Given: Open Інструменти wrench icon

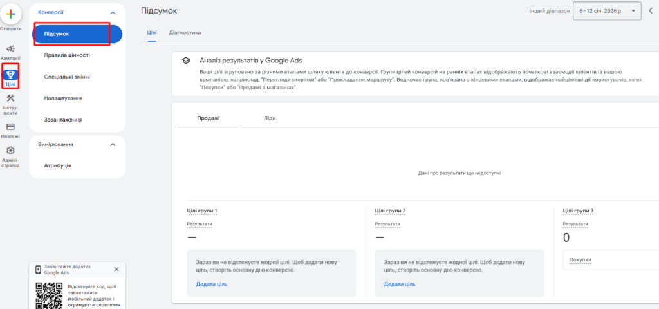Looking at the screenshot, I should click(11, 98).
